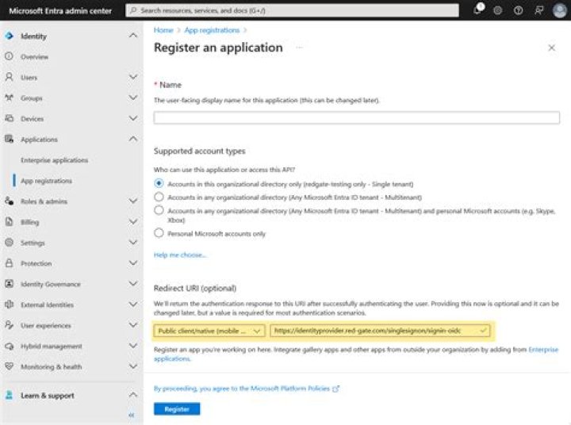Expand the Hybrid management chevron
The height and width of the screenshot is (425, 571).
pyautogui.click(x=133, y=346)
